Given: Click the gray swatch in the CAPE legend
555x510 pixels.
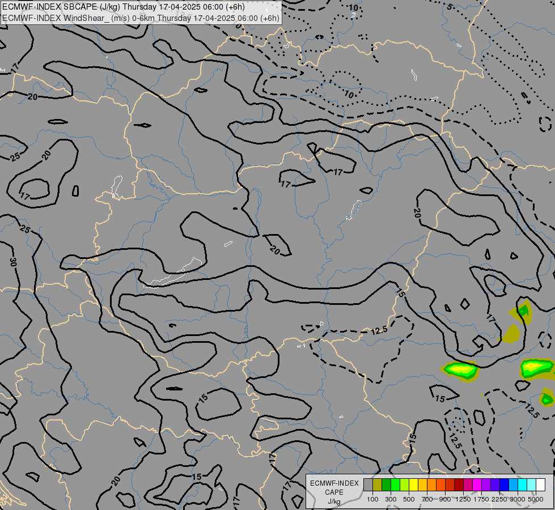Looking at the screenshot, I should pos(368,485).
